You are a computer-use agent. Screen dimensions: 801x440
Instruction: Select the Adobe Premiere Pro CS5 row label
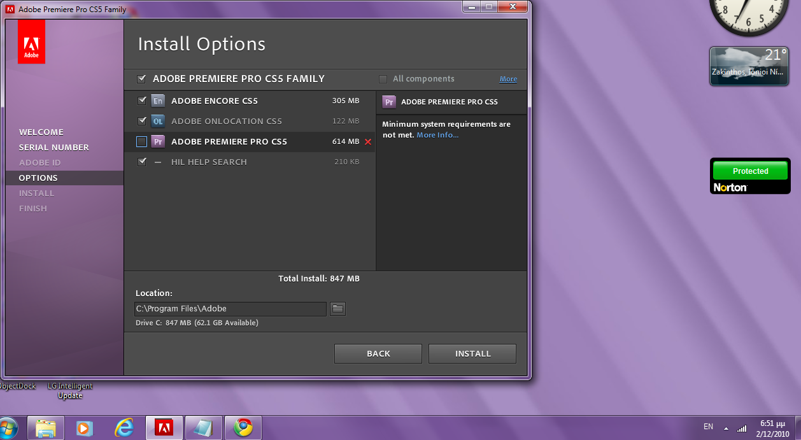tap(229, 141)
